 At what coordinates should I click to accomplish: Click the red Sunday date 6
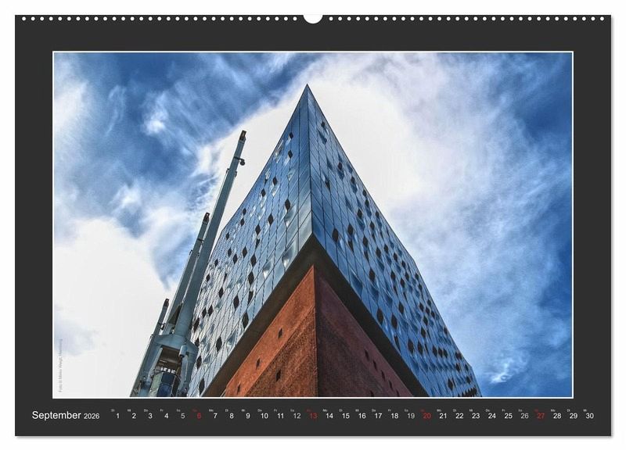click(x=199, y=416)
